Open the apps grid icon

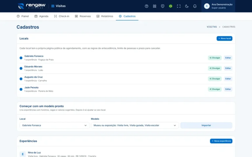(x=155, y=6)
